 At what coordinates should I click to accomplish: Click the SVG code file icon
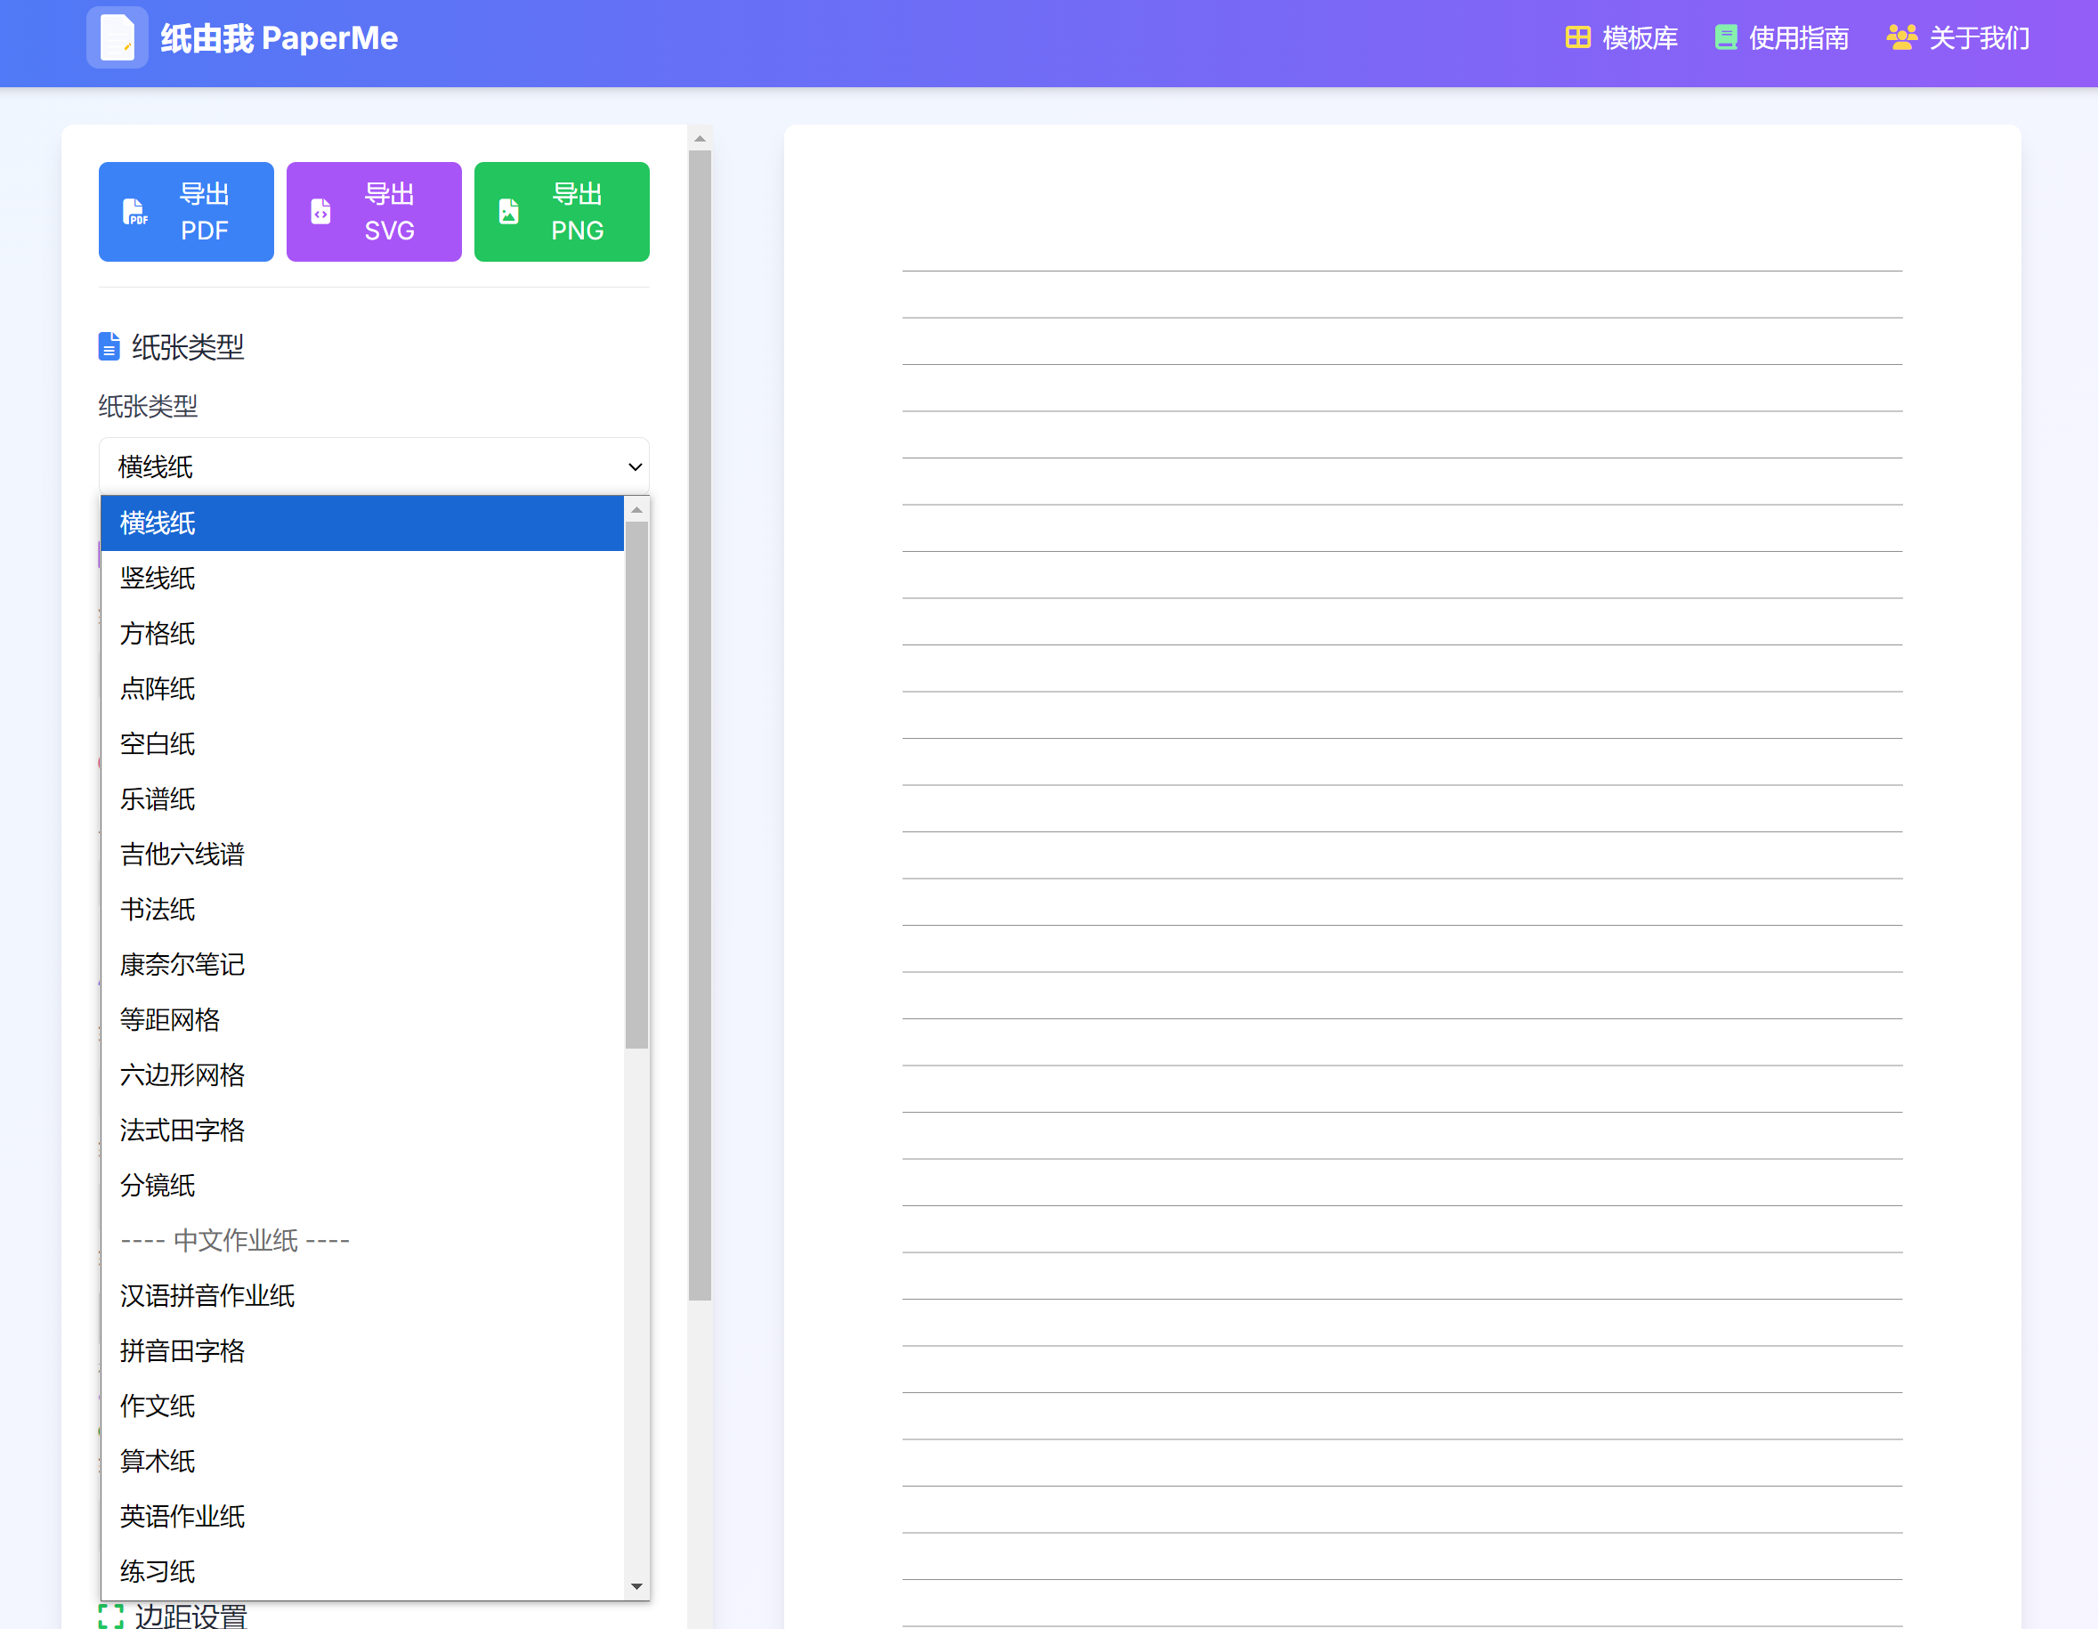(320, 212)
